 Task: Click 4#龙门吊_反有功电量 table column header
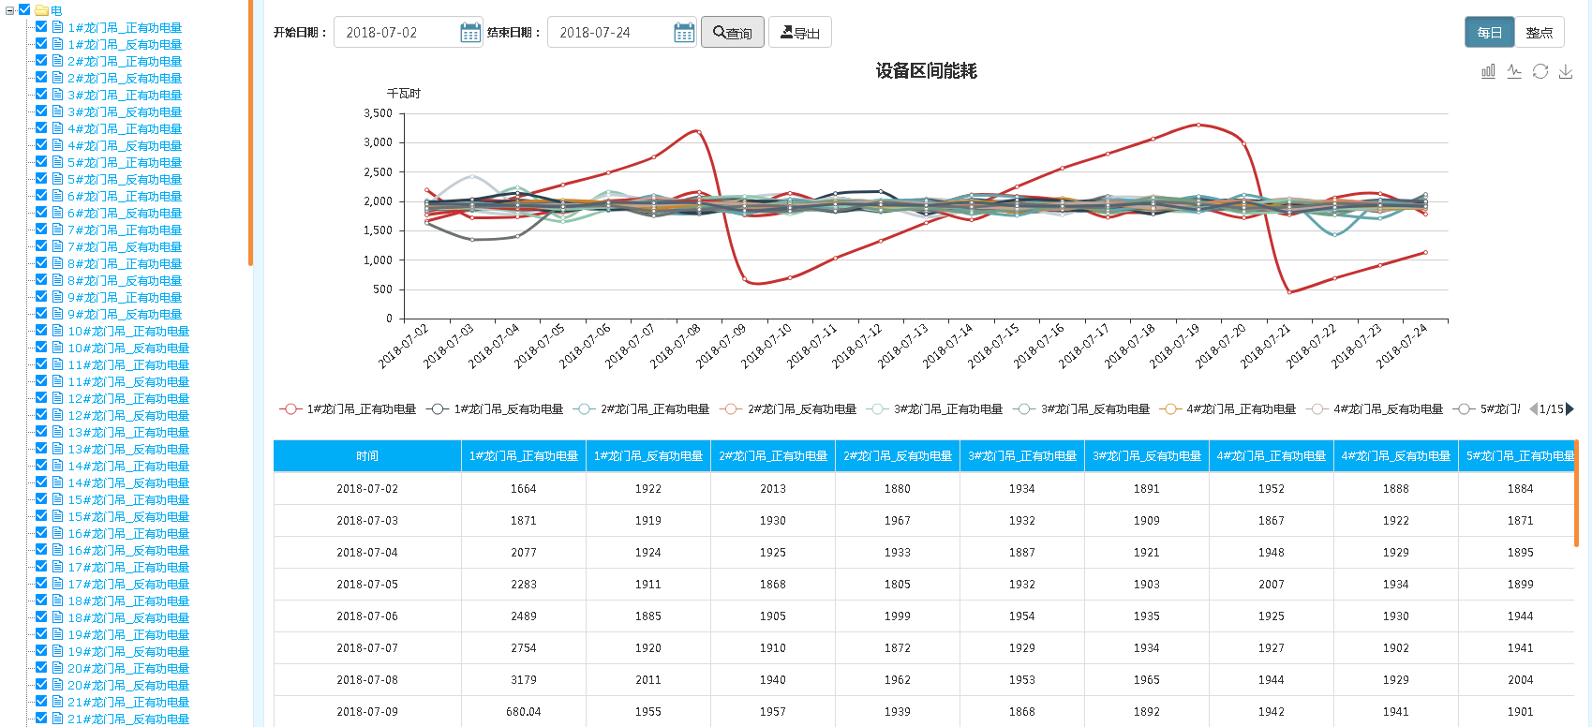click(x=1396, y=456)
